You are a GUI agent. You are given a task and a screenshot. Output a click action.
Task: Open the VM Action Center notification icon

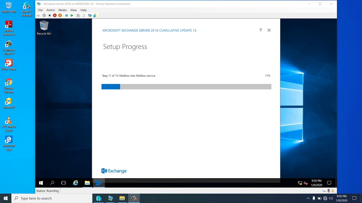coord(329,183)
